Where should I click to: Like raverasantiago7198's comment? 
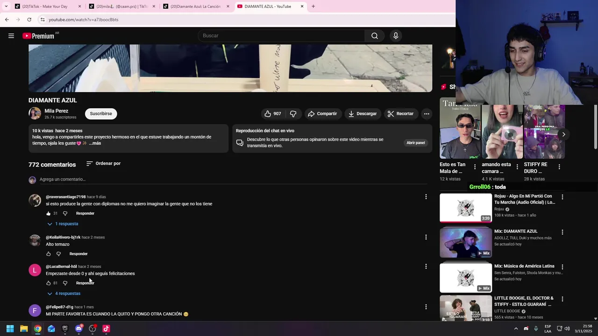coord(48,214)
